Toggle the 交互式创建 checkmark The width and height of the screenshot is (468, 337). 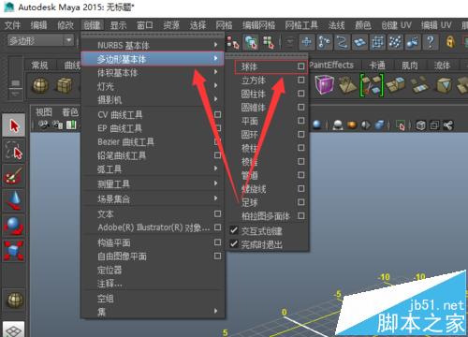click(x=234, y=230)
